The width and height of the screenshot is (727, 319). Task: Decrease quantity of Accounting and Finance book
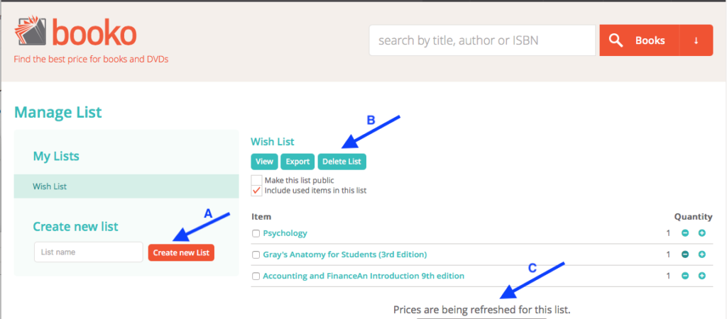pos(685,276)
